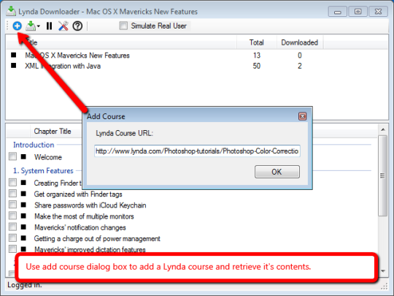The image size is (394, 296).
Task: Enable the Simulate Real User checkbox
Action: (x=123, y=26)
